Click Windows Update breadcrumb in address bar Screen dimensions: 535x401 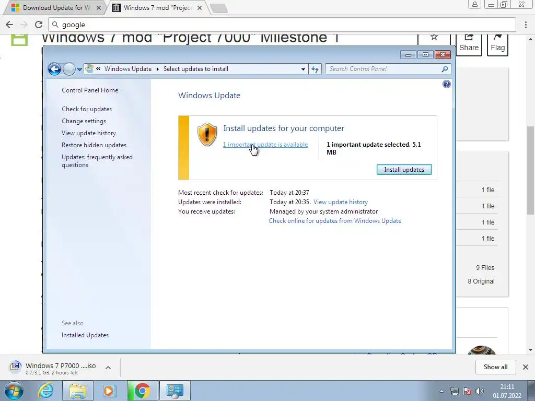point(128,69)
